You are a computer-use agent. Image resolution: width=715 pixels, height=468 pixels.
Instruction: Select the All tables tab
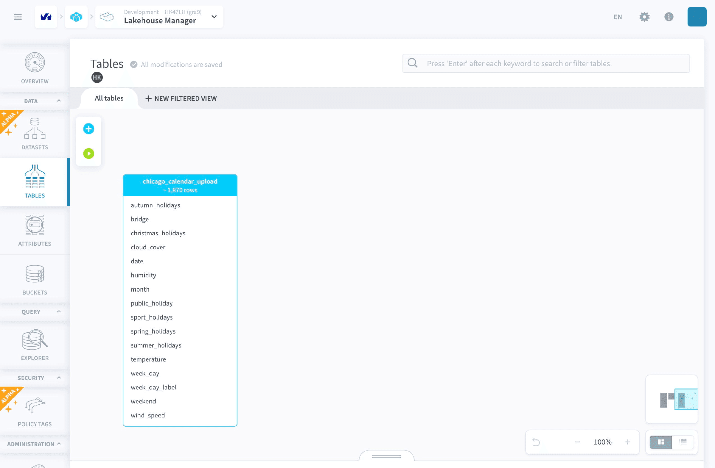point(109,98)
